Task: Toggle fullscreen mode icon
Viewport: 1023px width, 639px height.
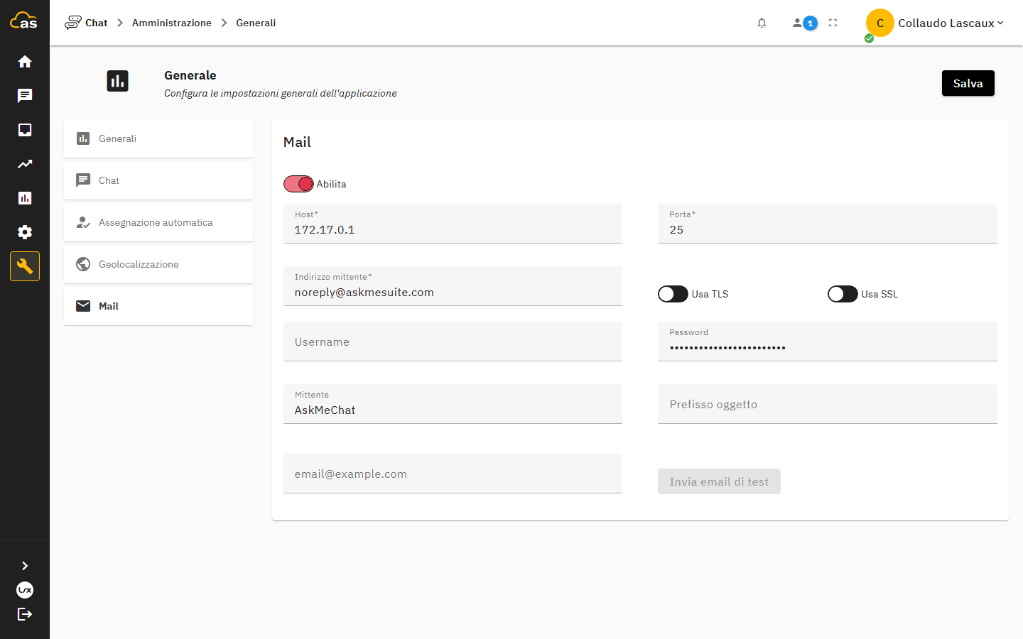Action: click(833, 23)
